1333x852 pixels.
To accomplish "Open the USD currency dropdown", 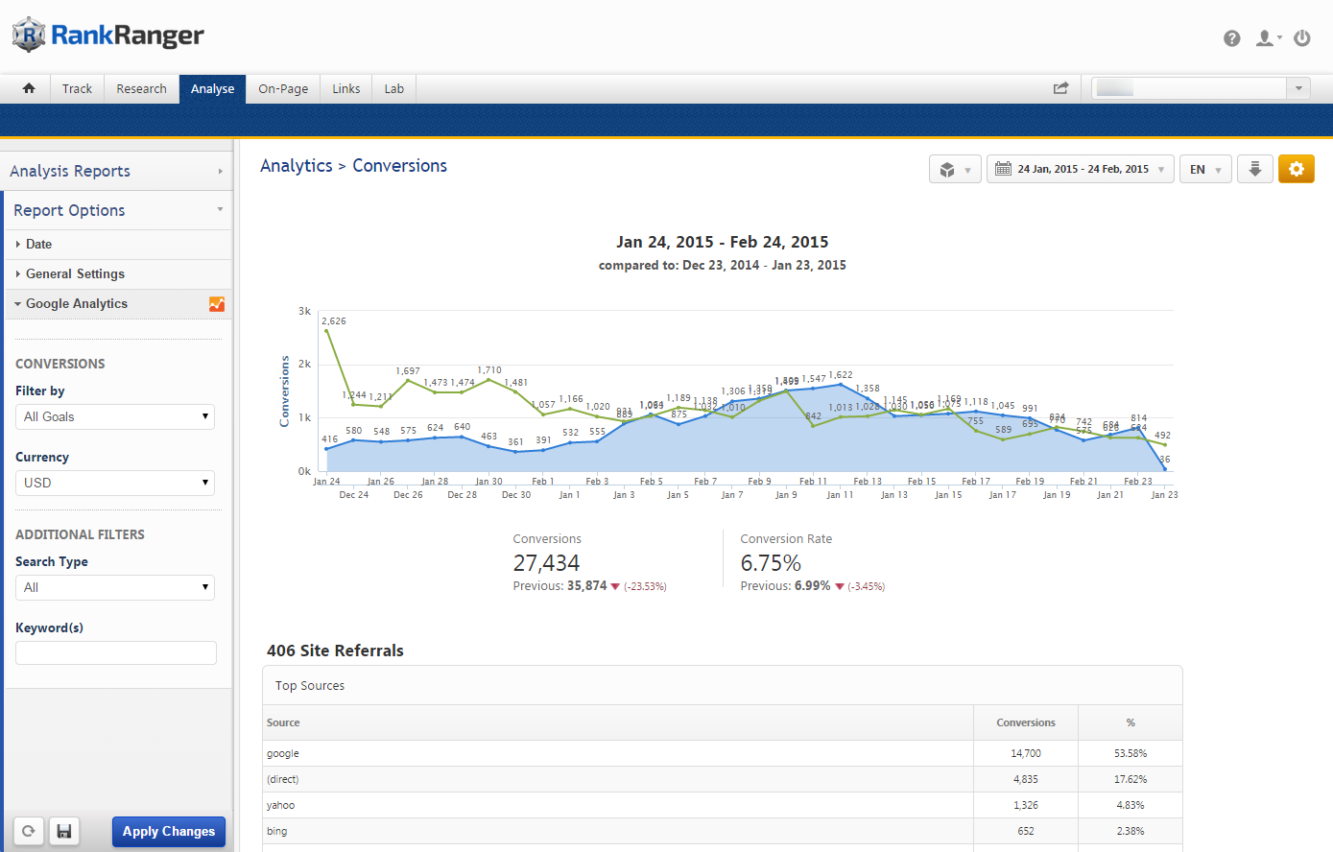I will pyautogui.click(x=115, y=483).
